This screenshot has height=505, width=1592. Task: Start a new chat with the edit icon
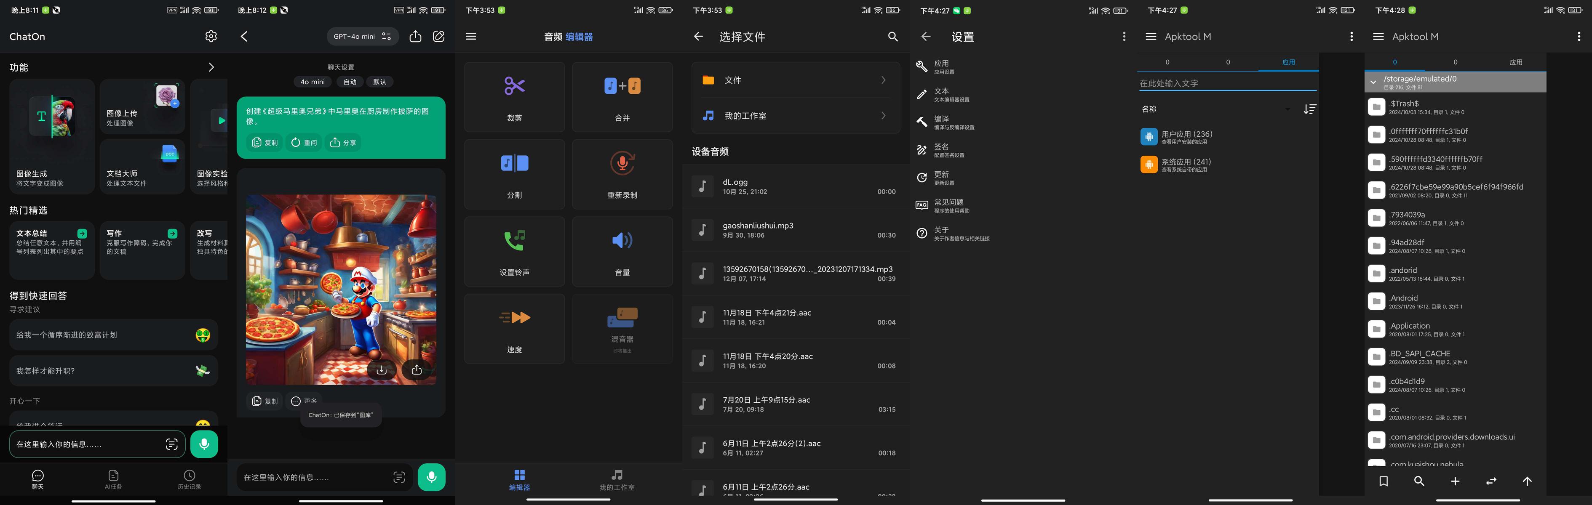tap(439, 37)
